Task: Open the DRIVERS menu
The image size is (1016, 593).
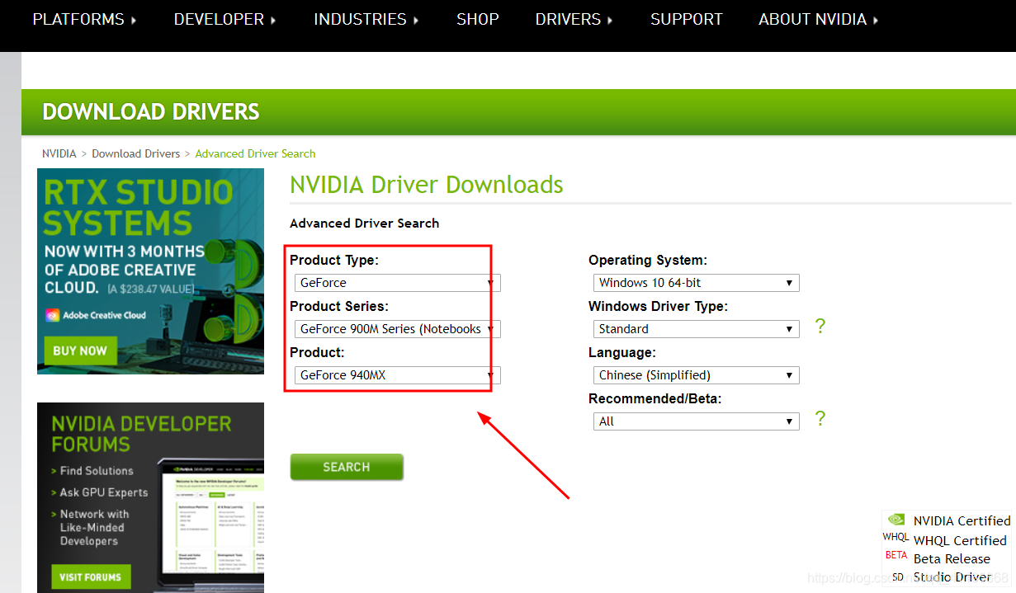Action: pos(574,19)
